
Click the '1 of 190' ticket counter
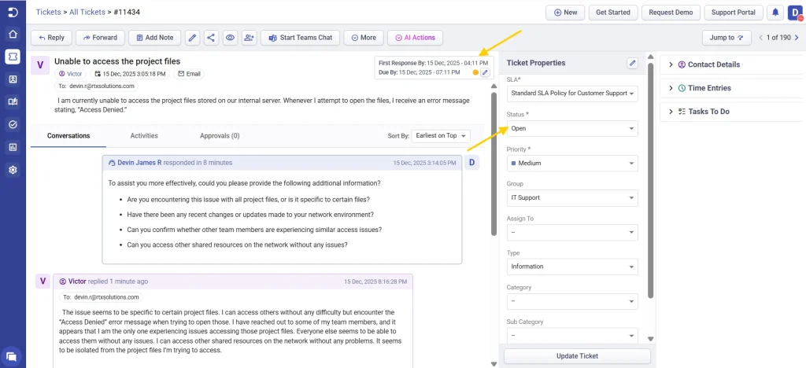778,38
